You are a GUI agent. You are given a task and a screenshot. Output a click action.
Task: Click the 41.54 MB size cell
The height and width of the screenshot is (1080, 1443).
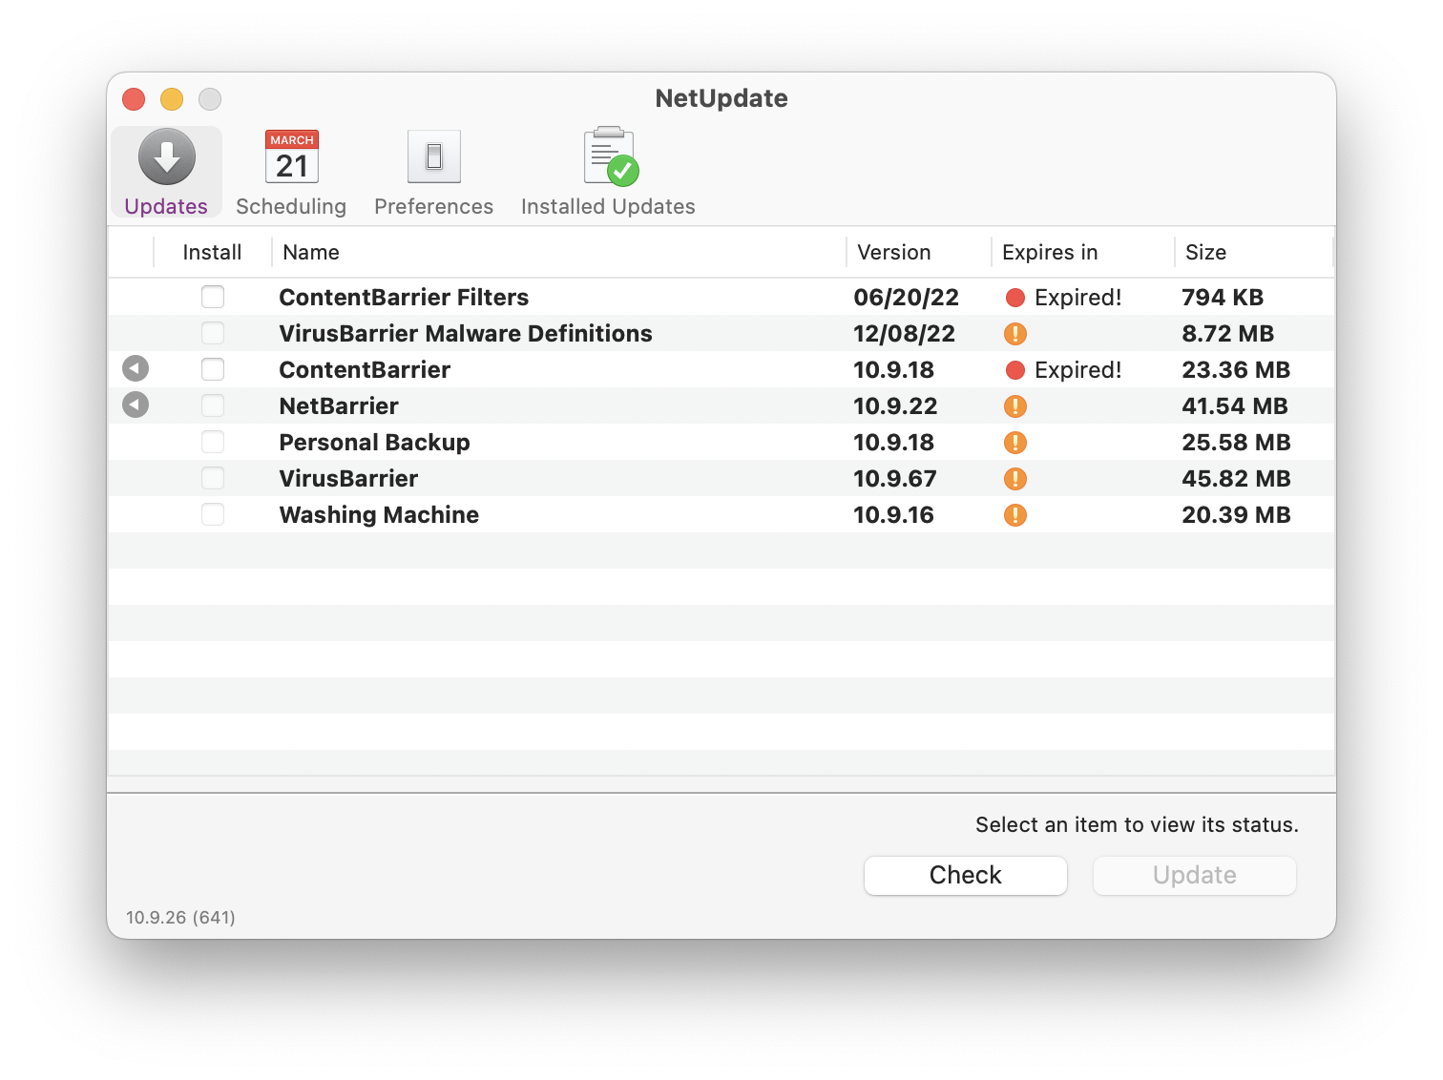pyautogui.click(x=1235, y=406)
